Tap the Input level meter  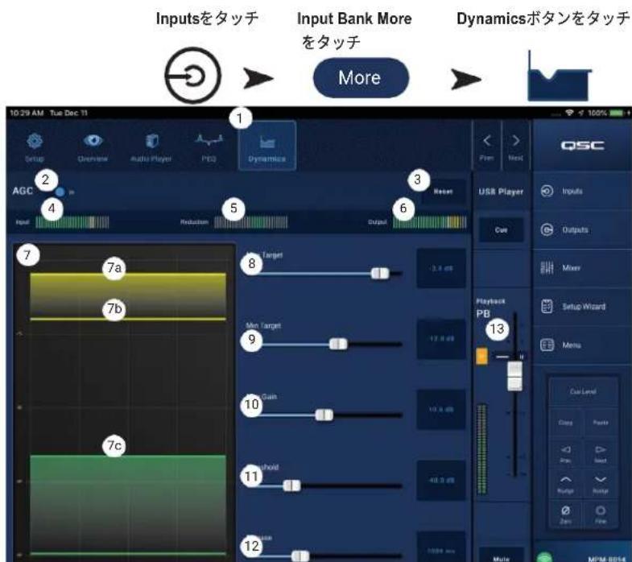coord(72,222)
